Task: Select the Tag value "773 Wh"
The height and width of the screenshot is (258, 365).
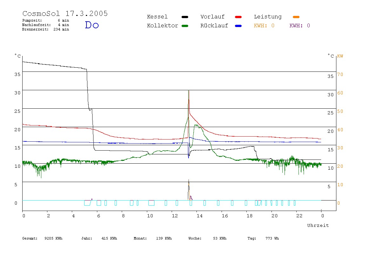Action: click(x=272, y=238)
